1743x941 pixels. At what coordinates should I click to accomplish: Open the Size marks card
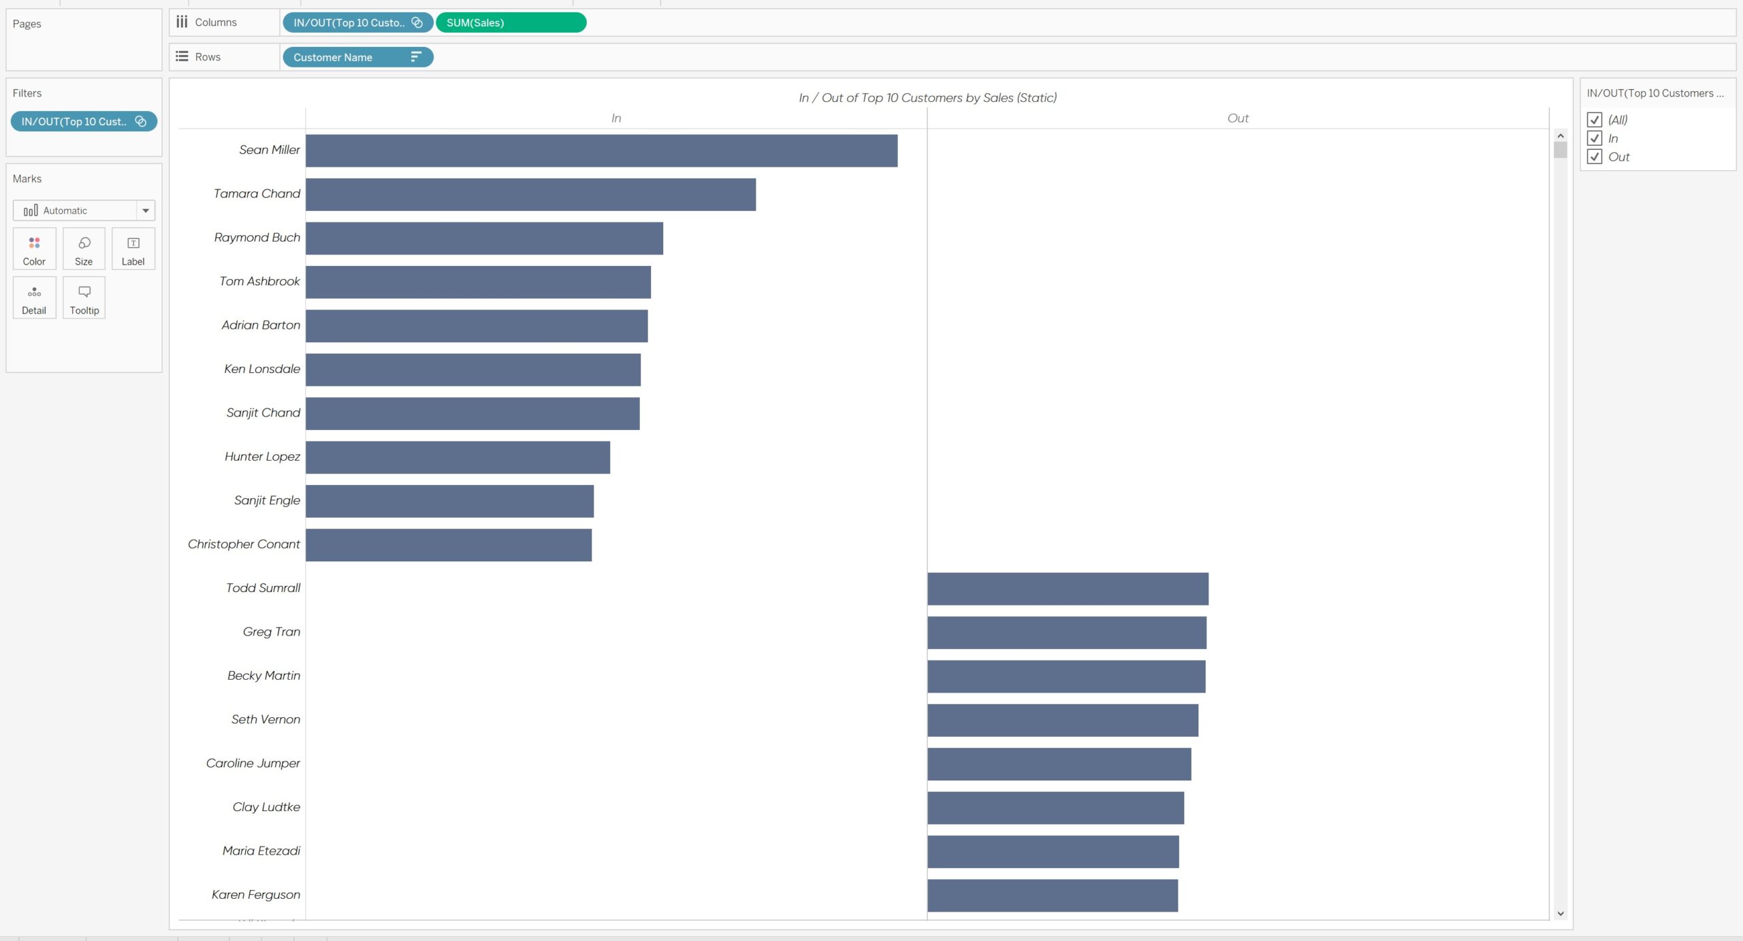click(84, 249)
